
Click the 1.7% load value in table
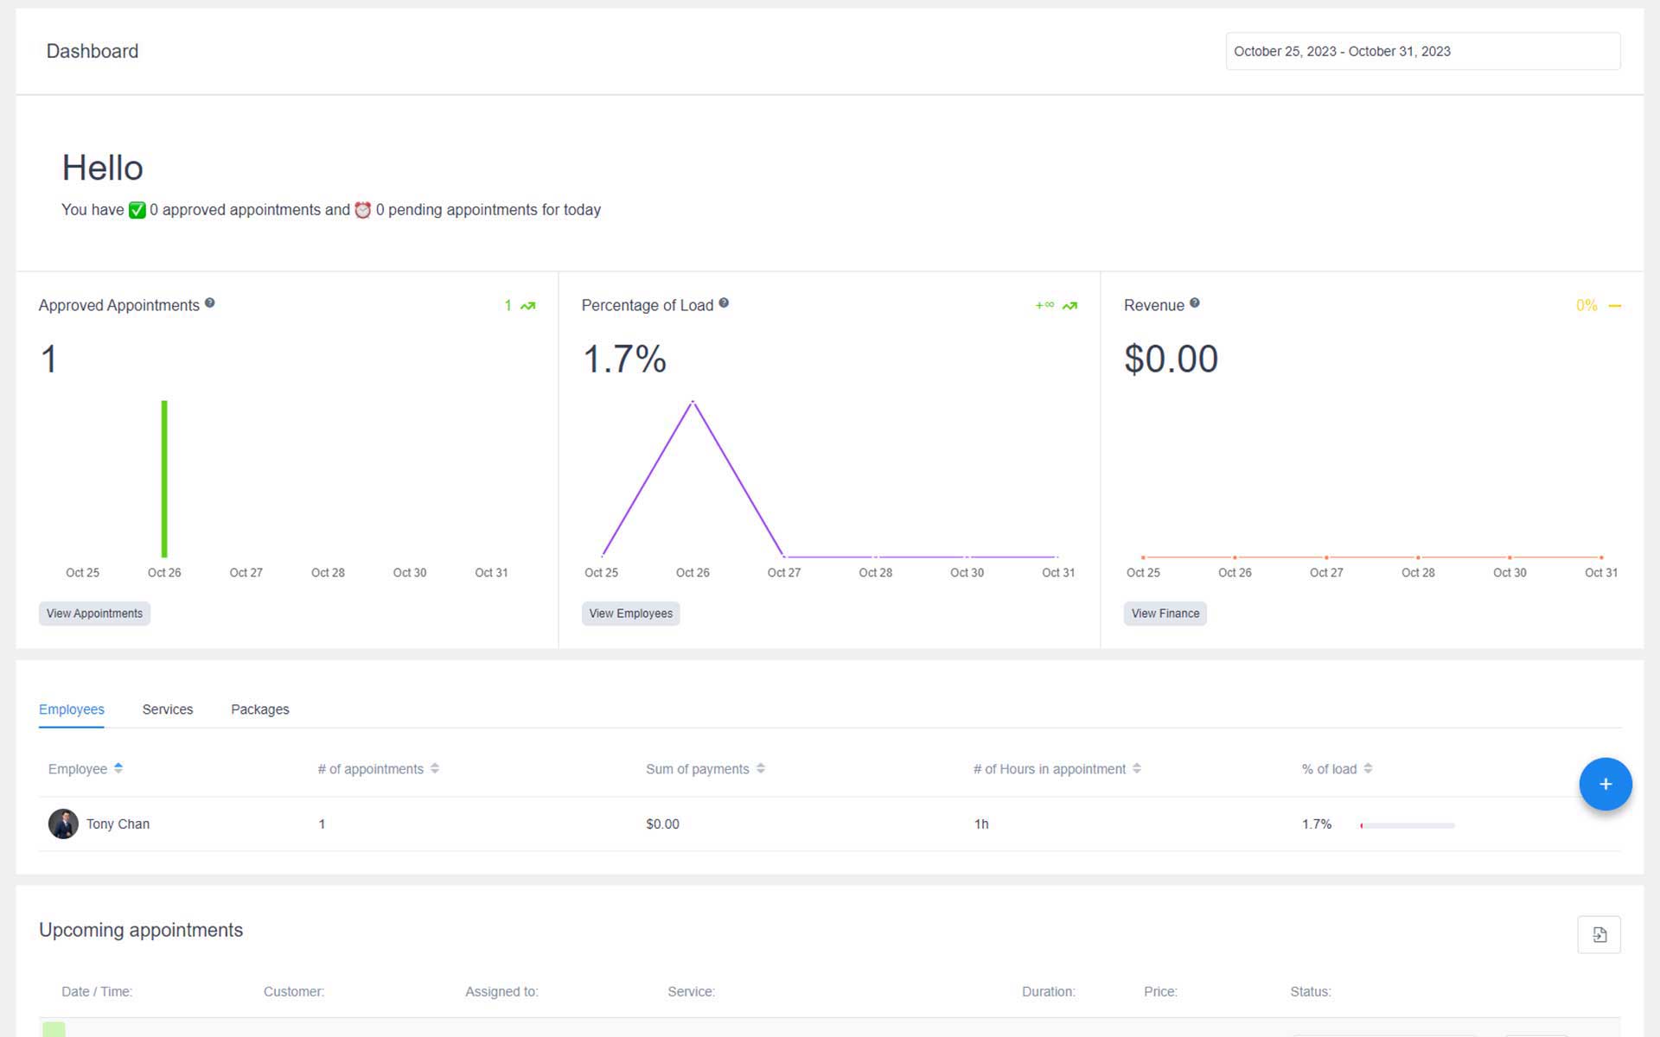pyautogui.click(x=1317, y=824)
